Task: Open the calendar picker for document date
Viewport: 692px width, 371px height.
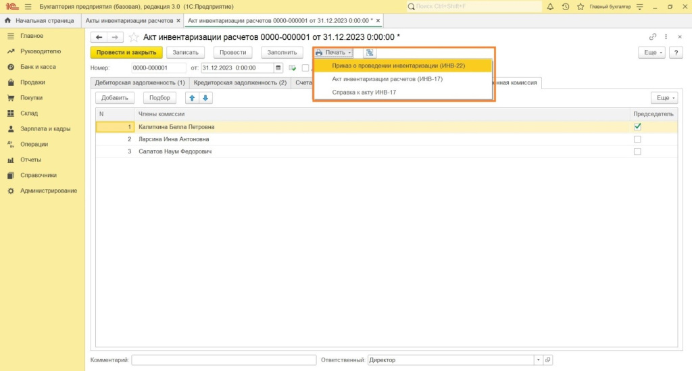Action: click(x=278, y=68)
